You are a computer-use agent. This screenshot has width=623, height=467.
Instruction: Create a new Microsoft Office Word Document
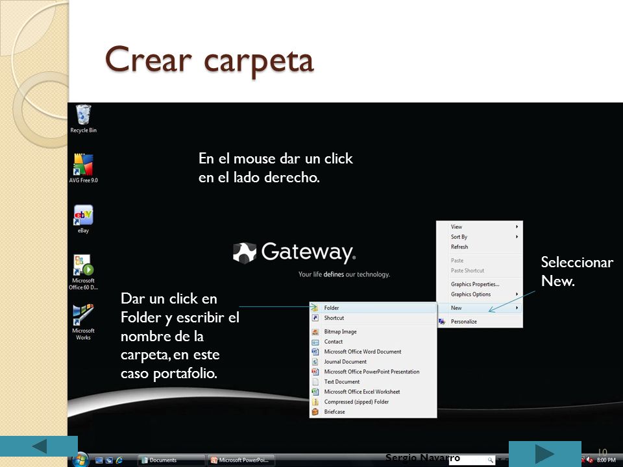373,352
